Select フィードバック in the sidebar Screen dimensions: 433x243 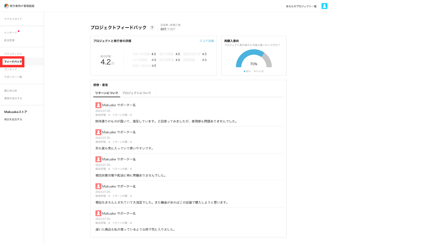13,62
